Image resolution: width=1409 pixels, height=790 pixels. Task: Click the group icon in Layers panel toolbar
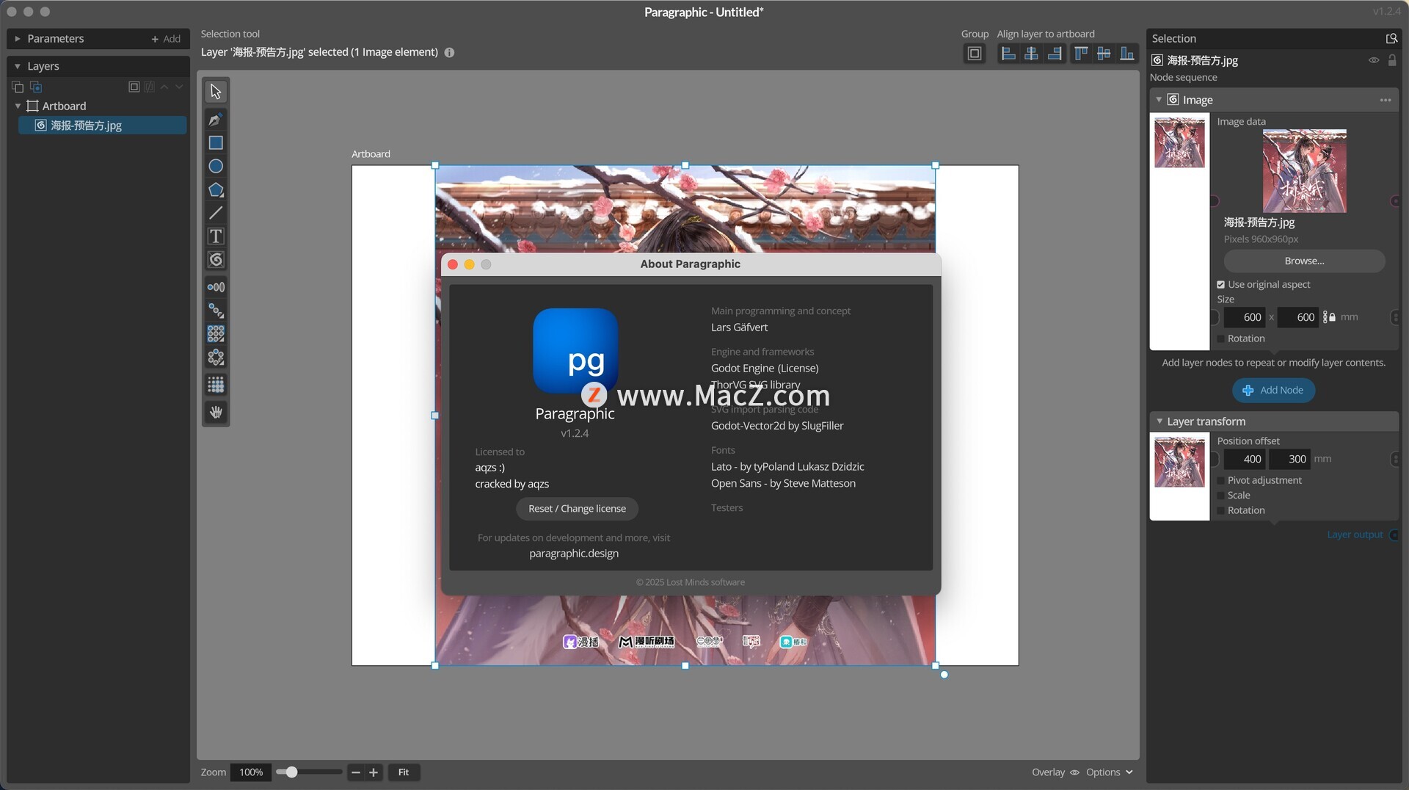134,87
